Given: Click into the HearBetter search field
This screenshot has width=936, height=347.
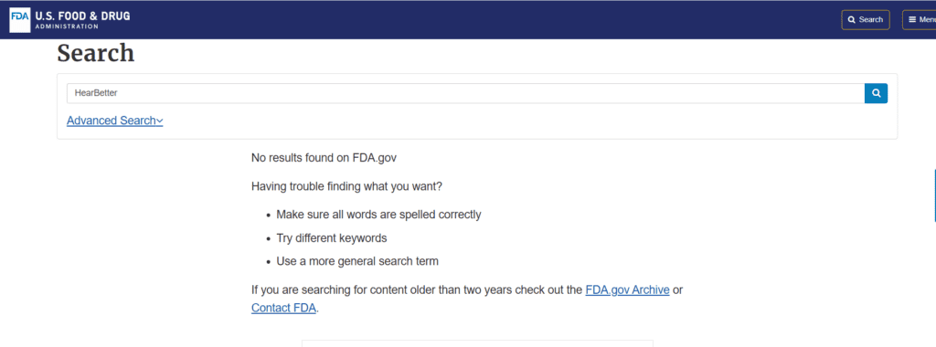Looking at the screenshot, I should pyautogui.click(x=465, y=93).
